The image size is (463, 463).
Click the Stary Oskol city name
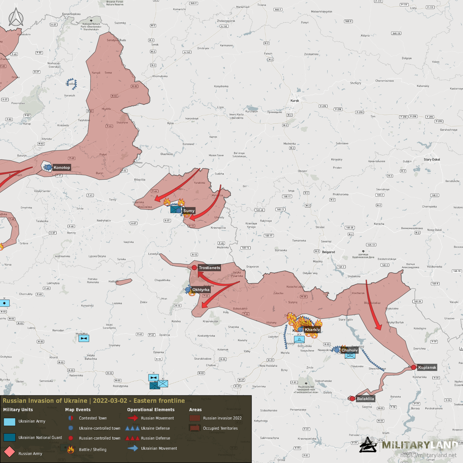pyautogui.click(x=432, y=160)
